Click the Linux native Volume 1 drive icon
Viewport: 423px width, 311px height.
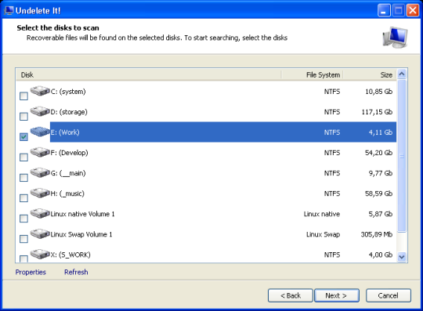pos(40,213)
